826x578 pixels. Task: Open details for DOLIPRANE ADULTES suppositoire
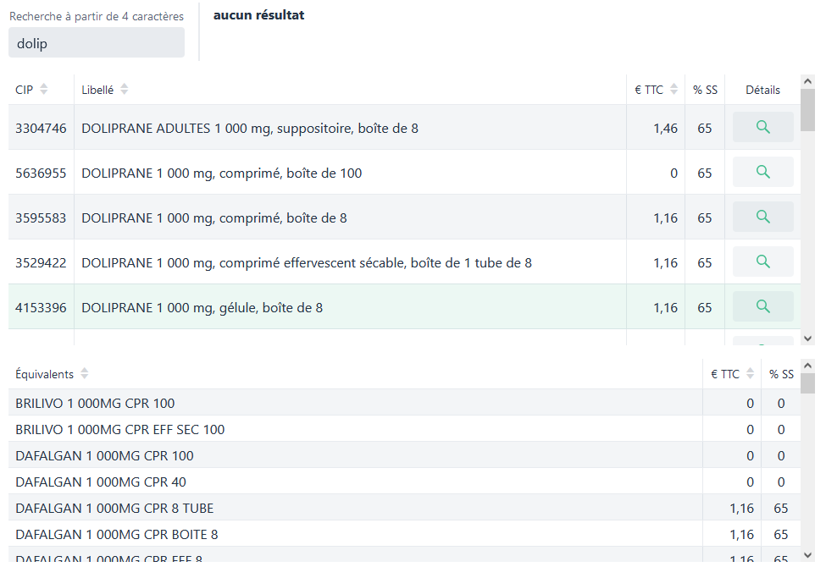pos(762,127)
